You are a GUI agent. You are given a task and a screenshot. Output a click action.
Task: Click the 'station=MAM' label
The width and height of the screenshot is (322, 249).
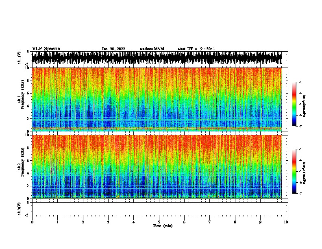tap(152, 49)
